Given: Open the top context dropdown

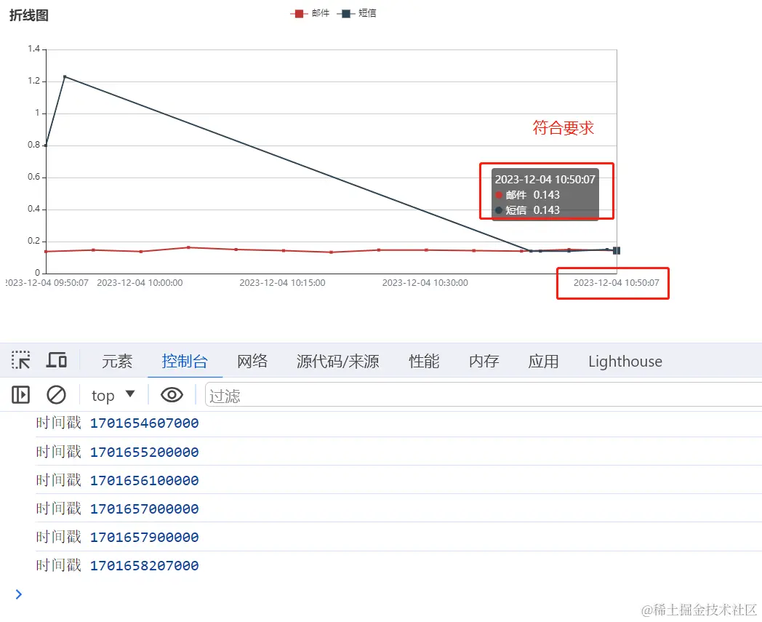Looking at the screenshot, I should pos(113,395).
